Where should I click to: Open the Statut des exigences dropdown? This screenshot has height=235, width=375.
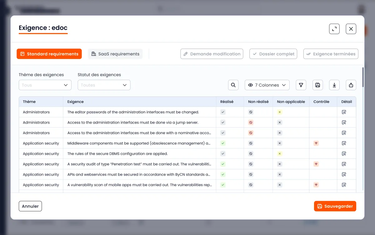(x=104, y=85)
